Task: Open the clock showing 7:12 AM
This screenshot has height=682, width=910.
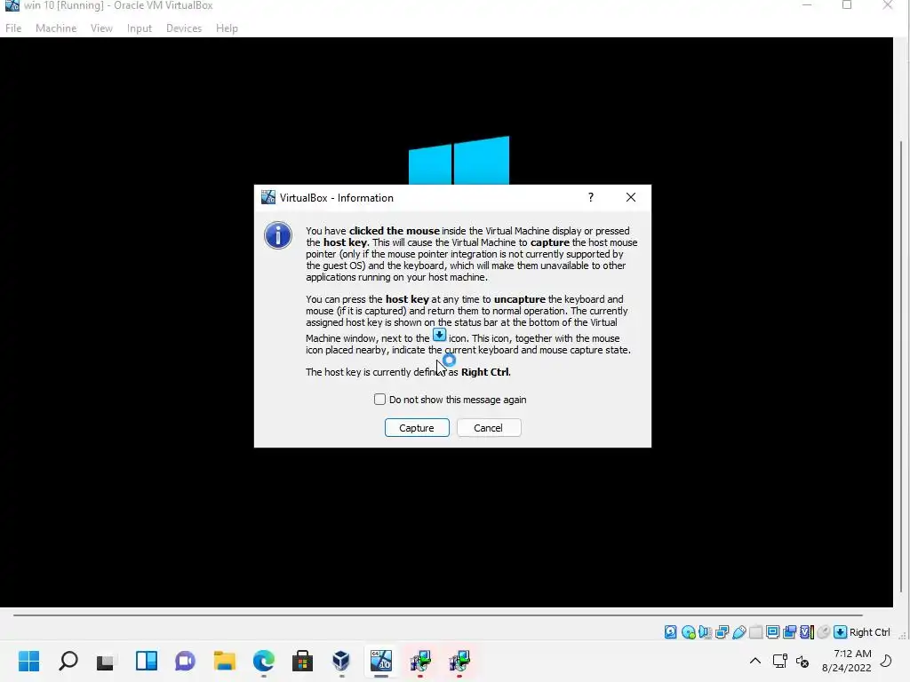Action: (x=846, y=661)
